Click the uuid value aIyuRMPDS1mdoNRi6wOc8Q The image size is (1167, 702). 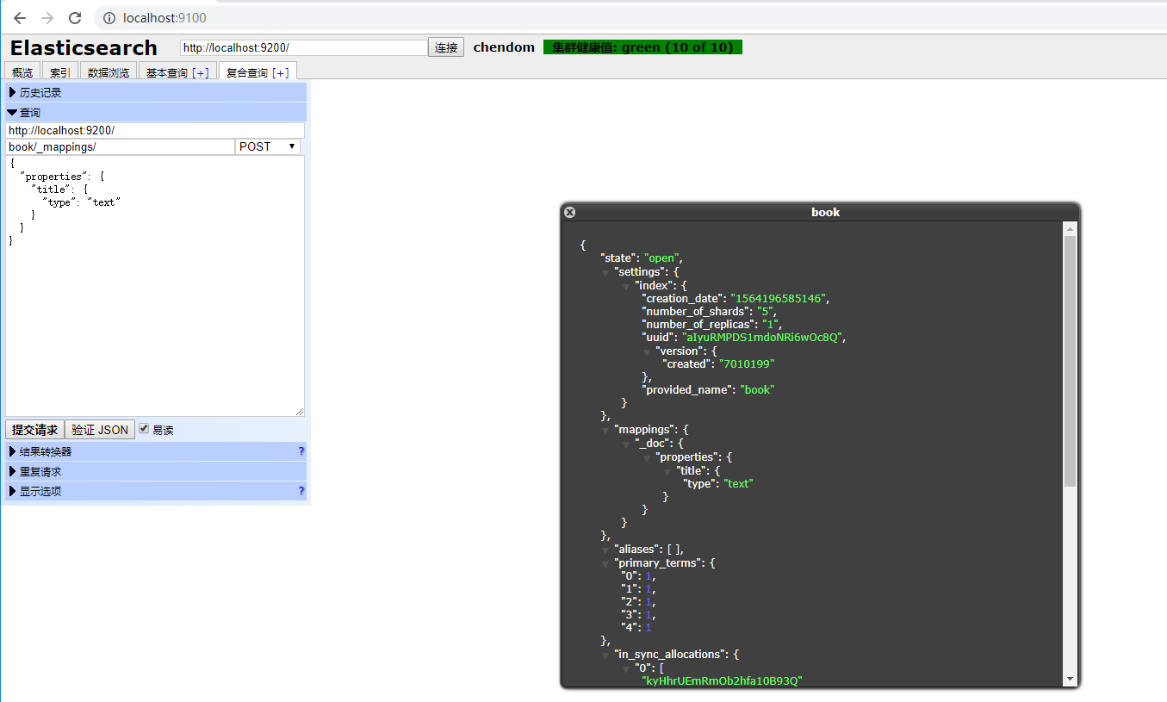tap(761, 338)
